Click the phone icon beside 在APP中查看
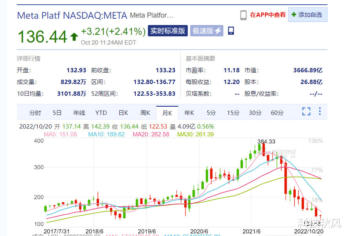Screen dimensions: 347x236 point(243,15)
